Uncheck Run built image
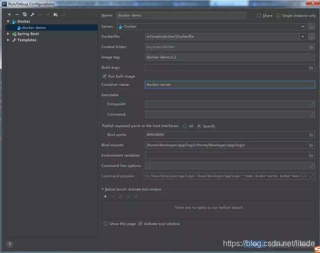 click(x=104, y=76)
